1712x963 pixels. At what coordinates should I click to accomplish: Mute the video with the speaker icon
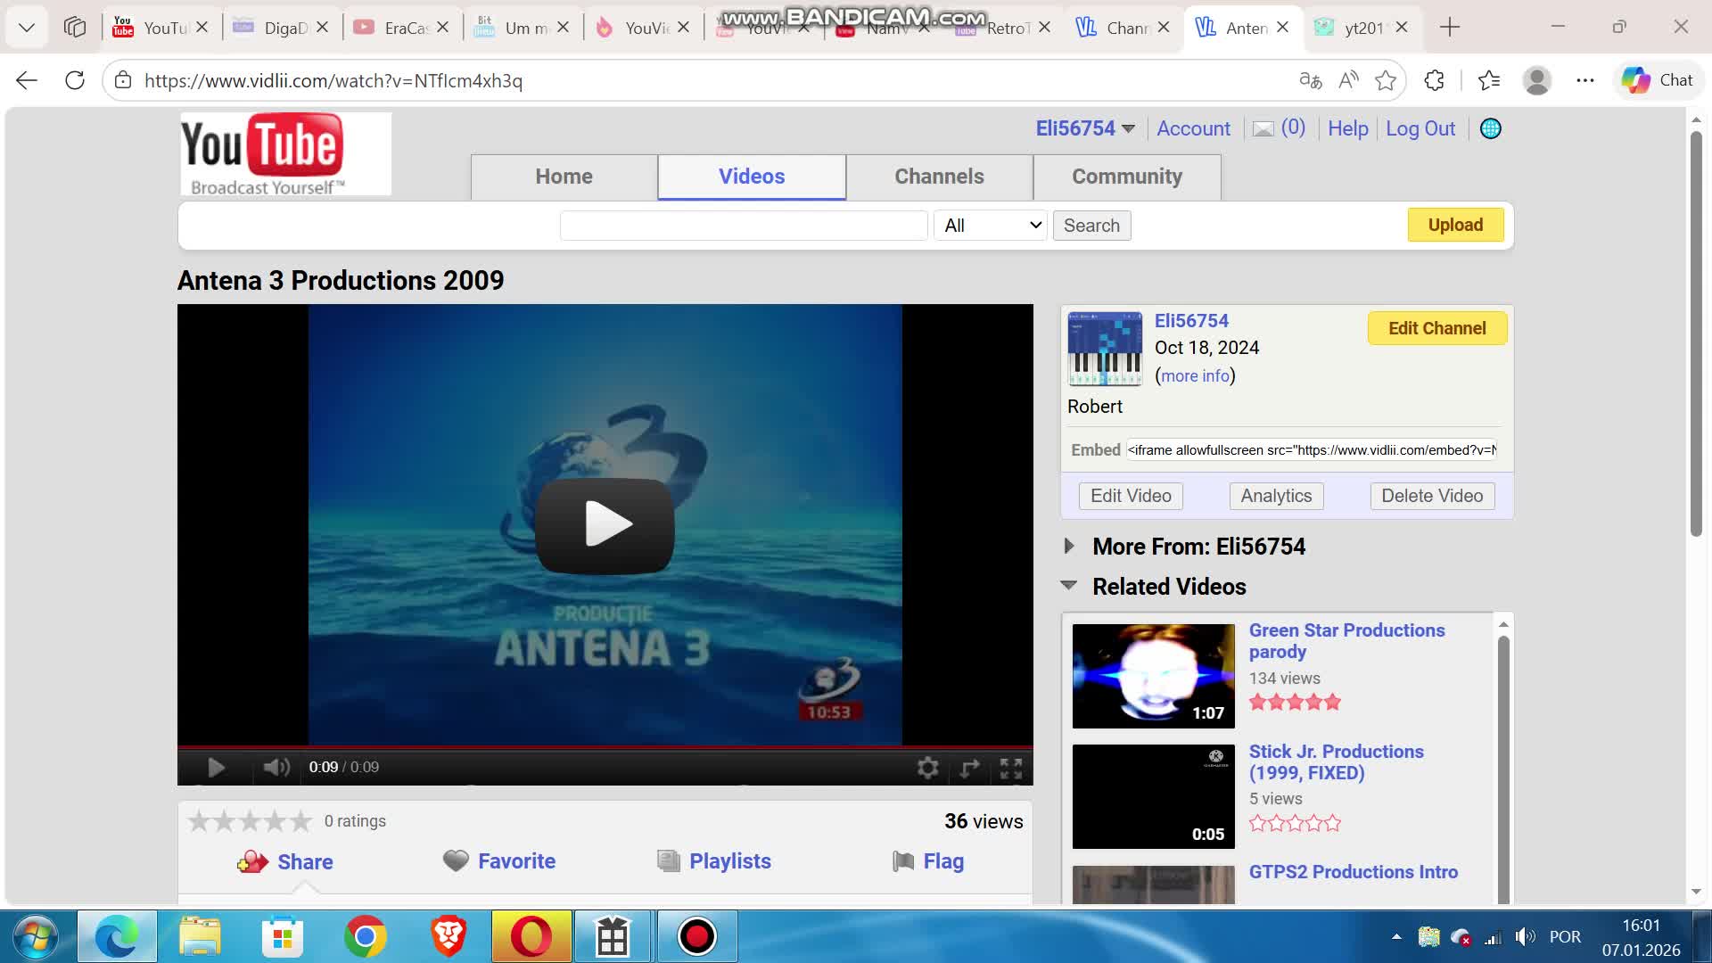[276, 767]
